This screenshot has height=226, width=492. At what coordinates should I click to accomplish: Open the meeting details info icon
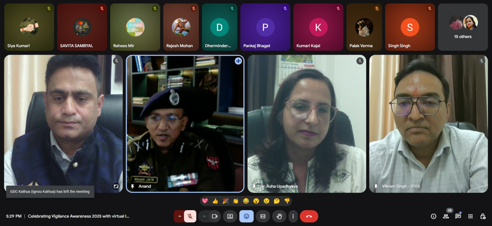[433, 216]
